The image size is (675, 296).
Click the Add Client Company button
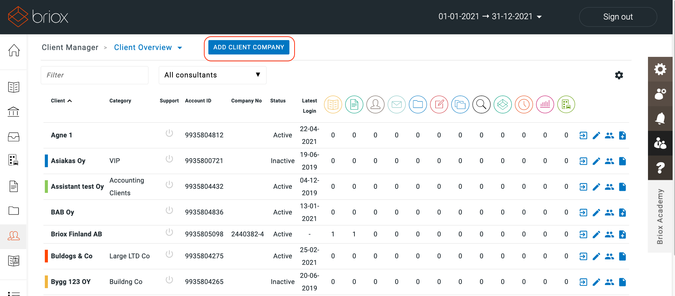click(249, 47)
